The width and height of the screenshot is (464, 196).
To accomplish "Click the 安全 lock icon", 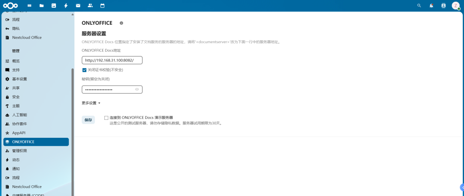I will point(7,97).
